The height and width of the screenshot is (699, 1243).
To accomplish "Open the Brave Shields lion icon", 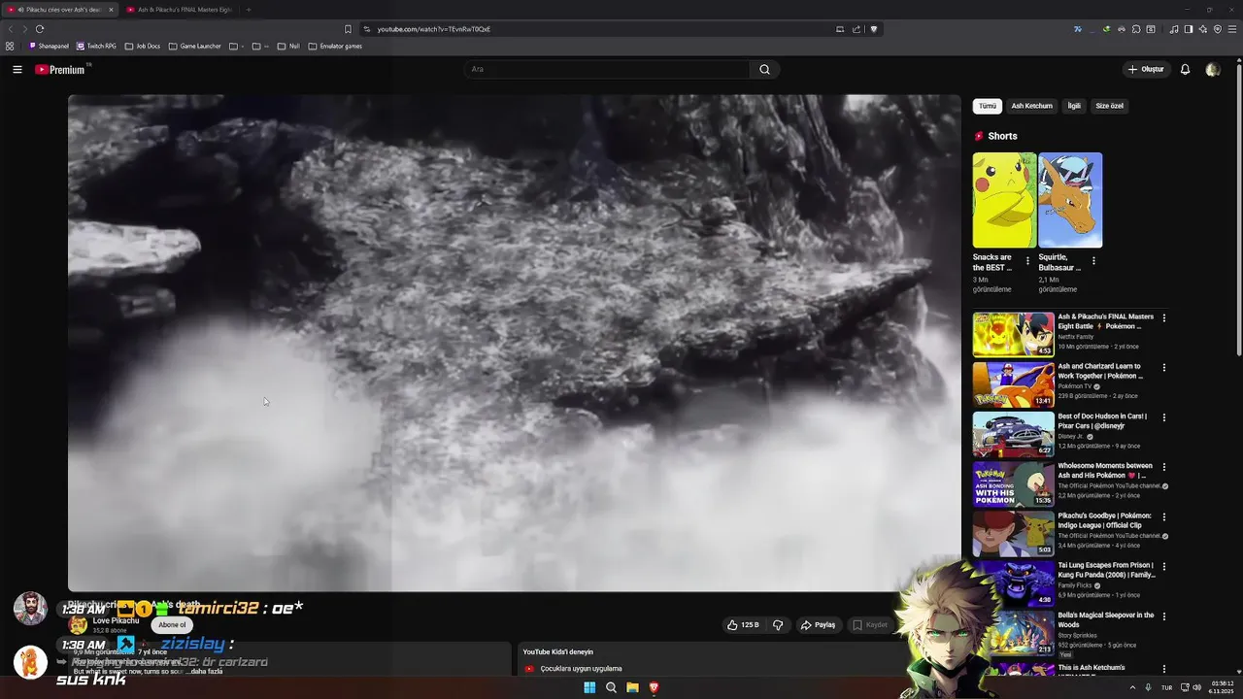I will 873,29.
